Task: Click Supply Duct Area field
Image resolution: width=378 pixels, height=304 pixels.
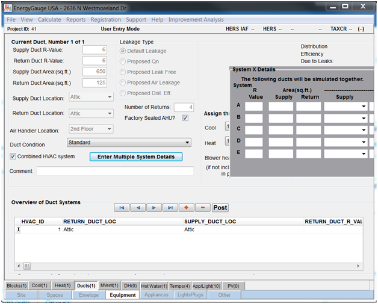Action: (94, 72)
